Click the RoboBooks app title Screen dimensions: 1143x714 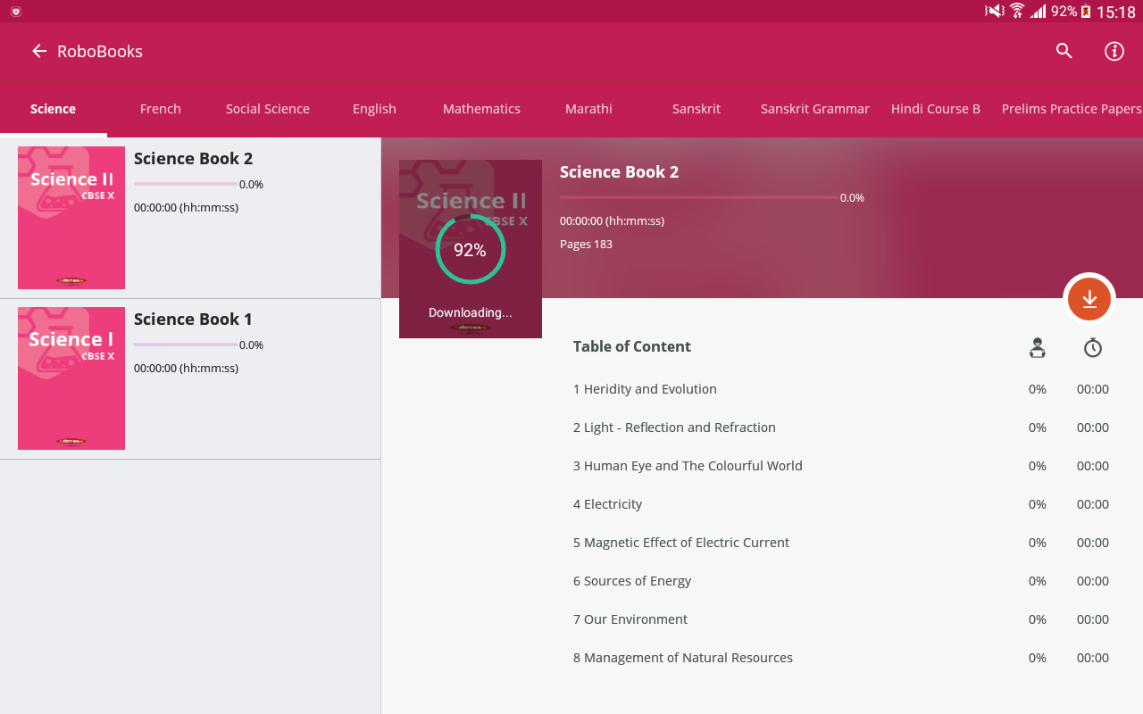coord(100,51)
